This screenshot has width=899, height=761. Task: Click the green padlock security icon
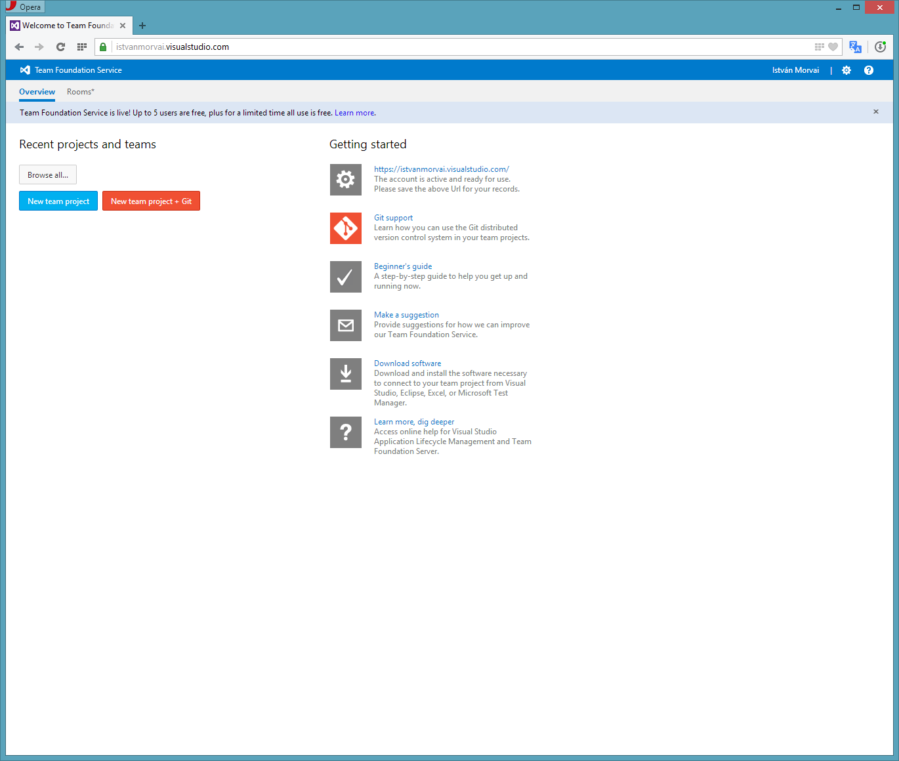[x=103, y=47]
